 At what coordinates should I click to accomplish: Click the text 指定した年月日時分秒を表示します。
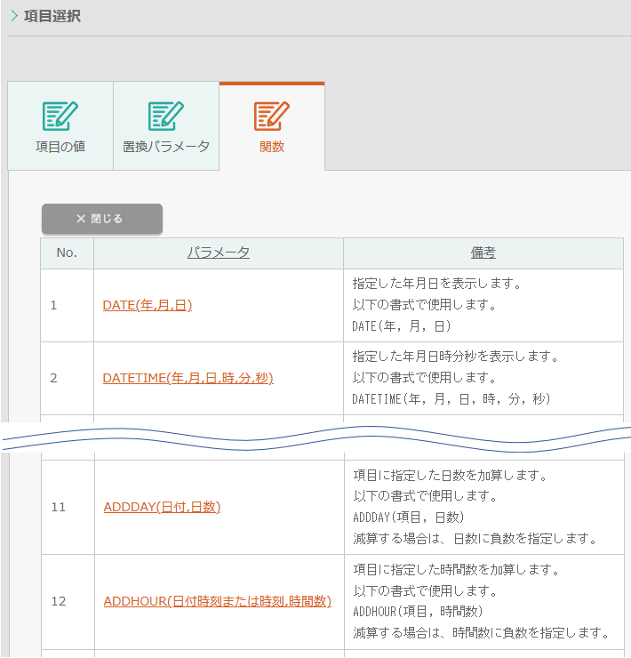(456, 357)
